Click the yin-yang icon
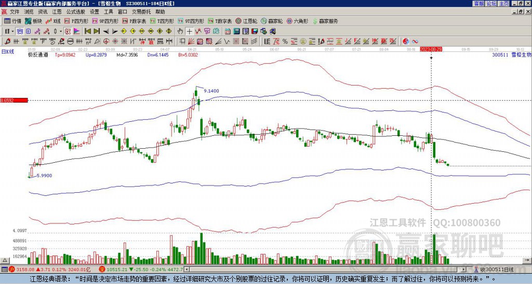Image resolution: width=532 pixels, height=284 pixels. pyautogui.click(x=406, y=41)
